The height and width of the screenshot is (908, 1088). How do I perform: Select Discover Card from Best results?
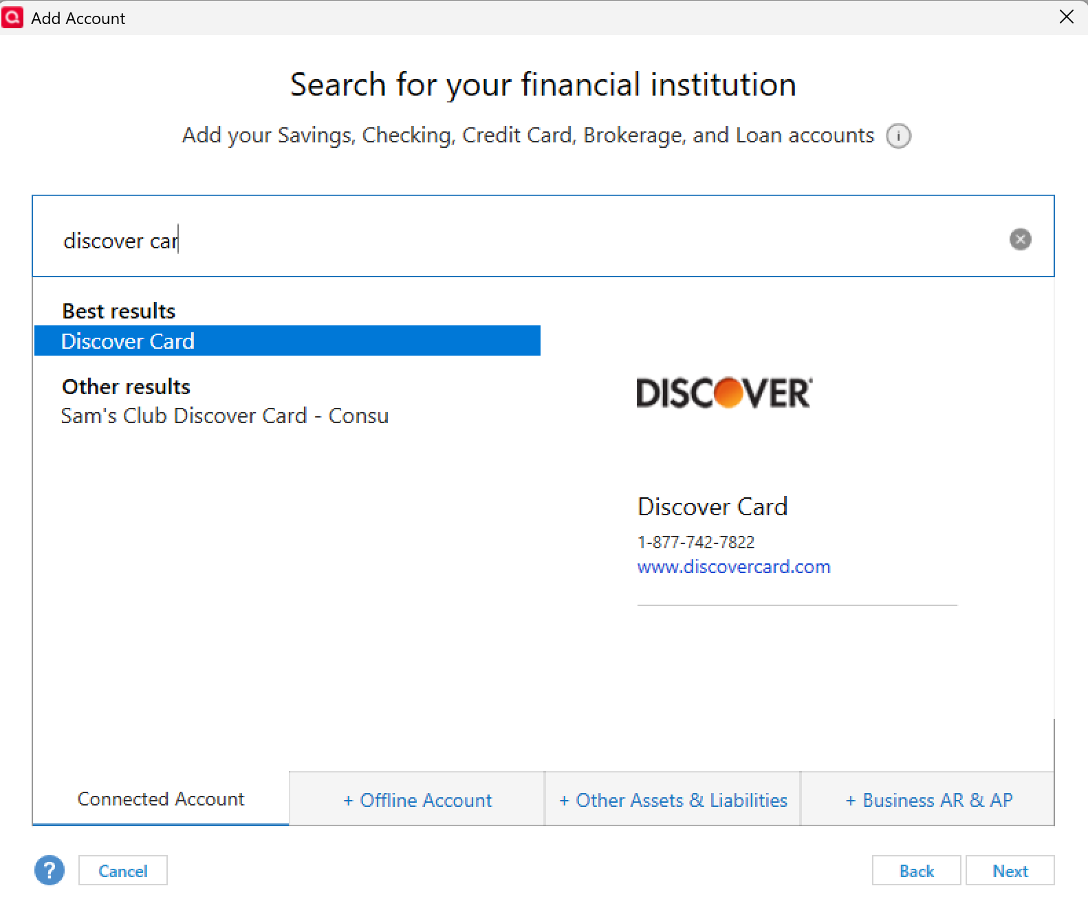(287, 340)
